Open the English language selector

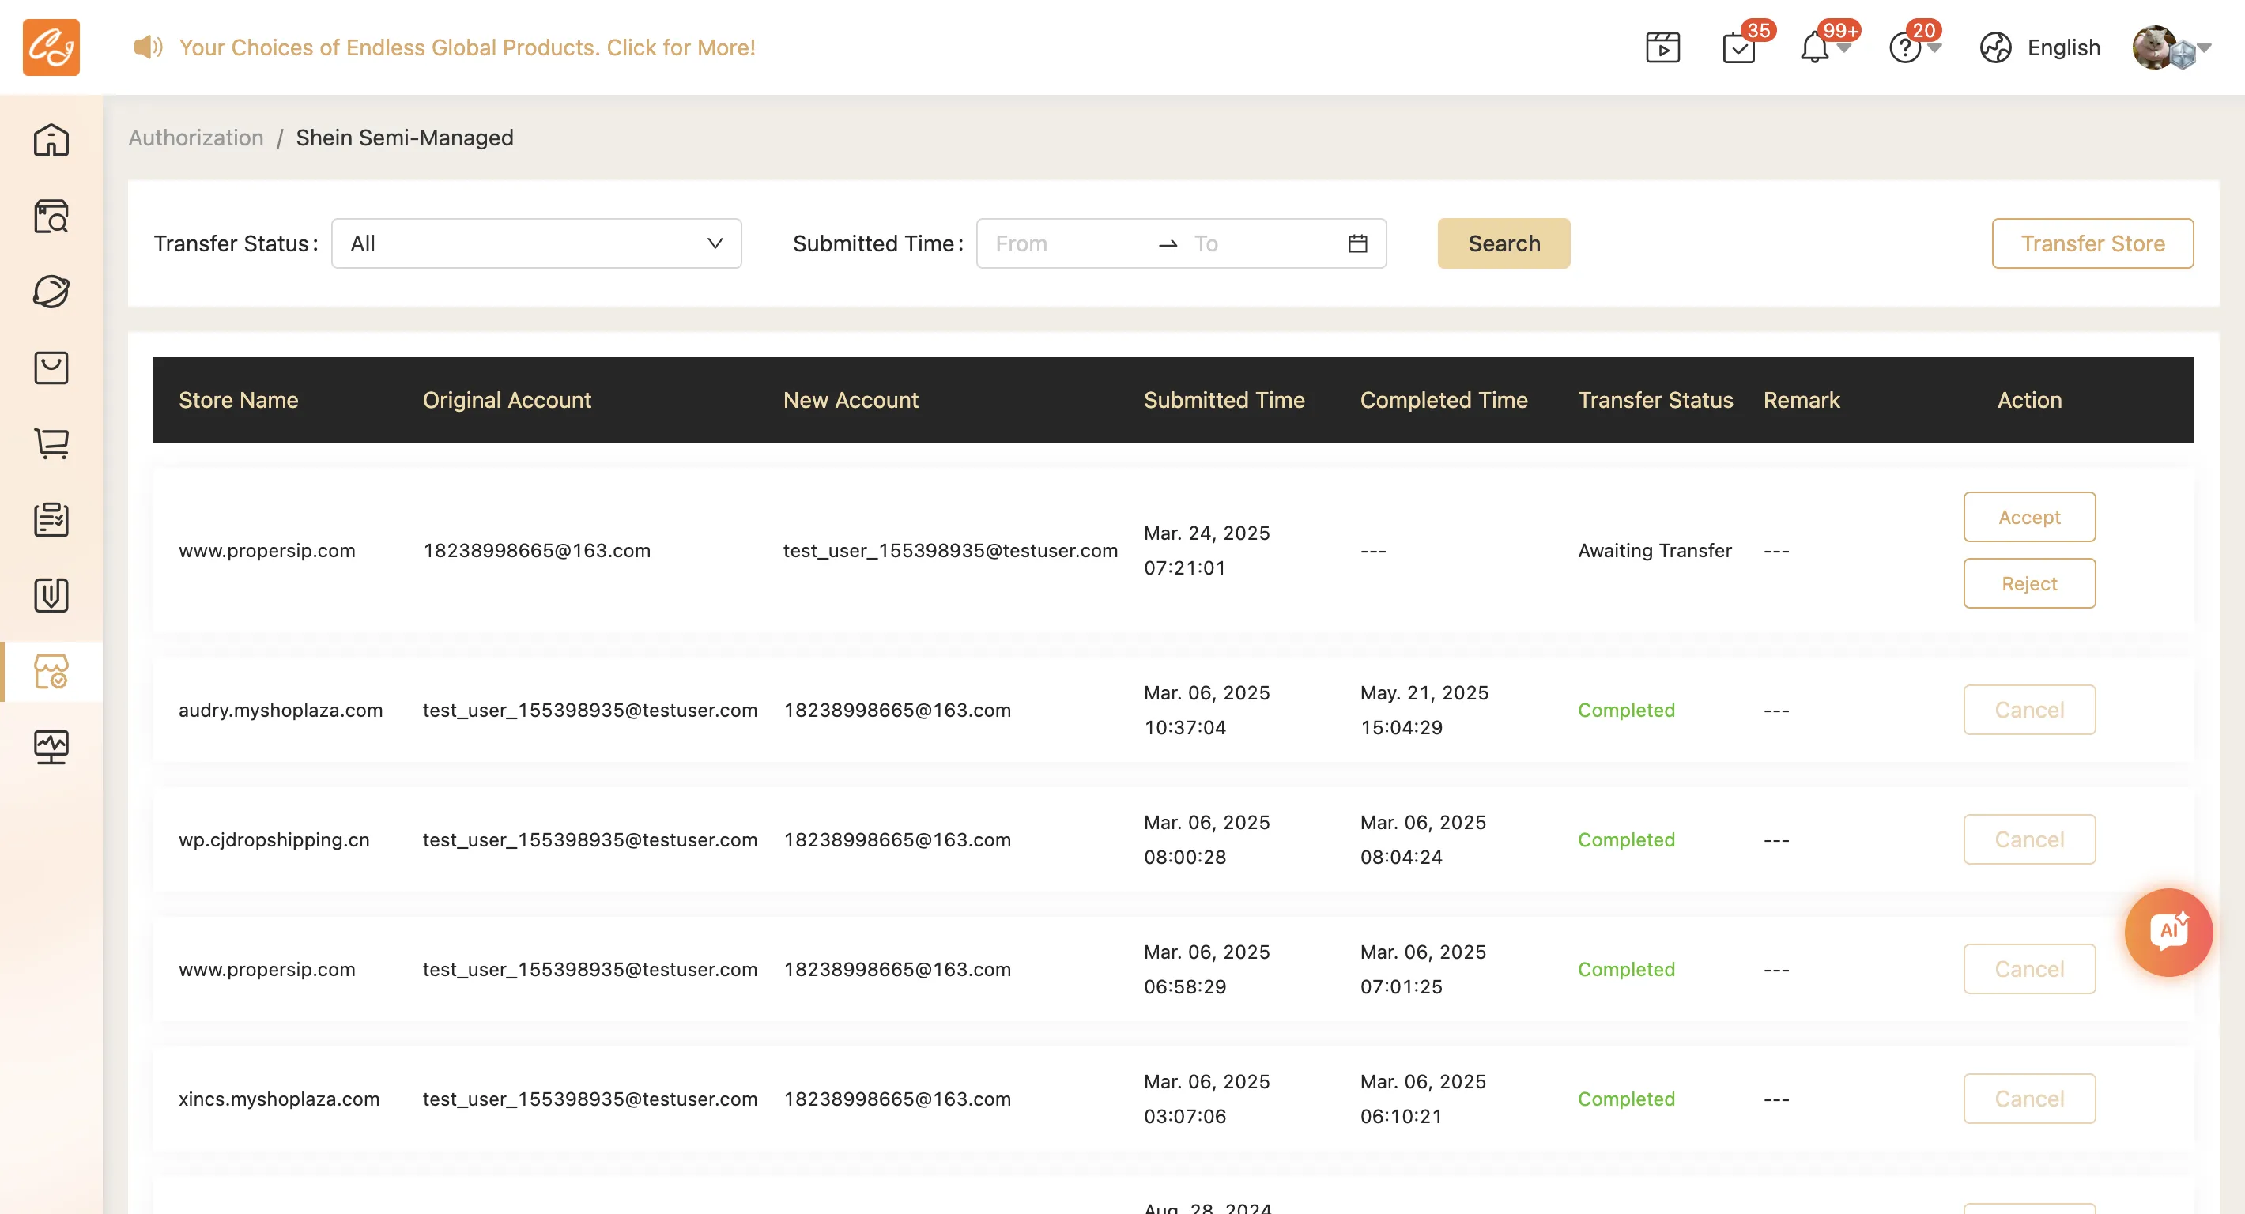pos(2039,47)
